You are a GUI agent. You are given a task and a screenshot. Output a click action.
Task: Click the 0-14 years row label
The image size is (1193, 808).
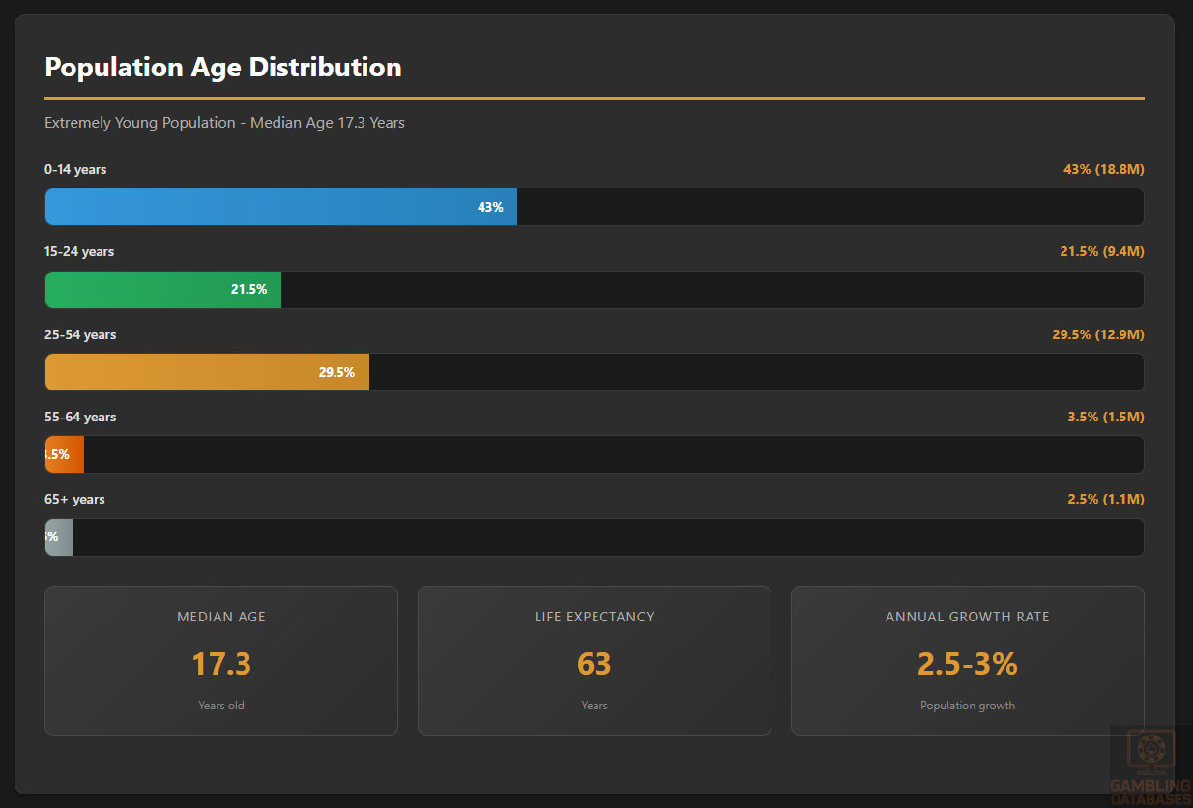75,170
